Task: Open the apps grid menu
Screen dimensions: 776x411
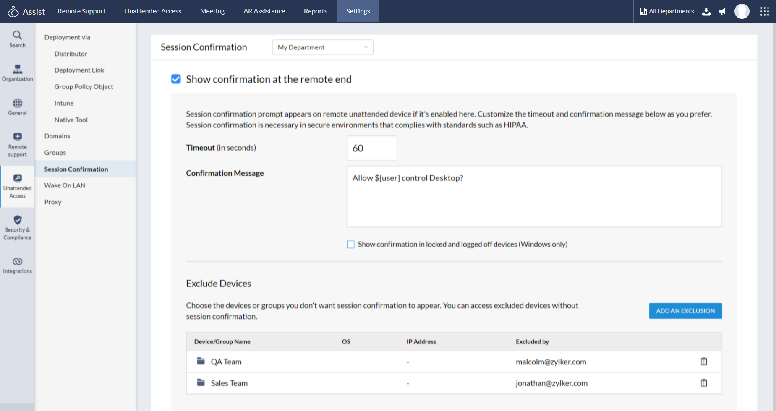Action: click(x=764, y=11)
